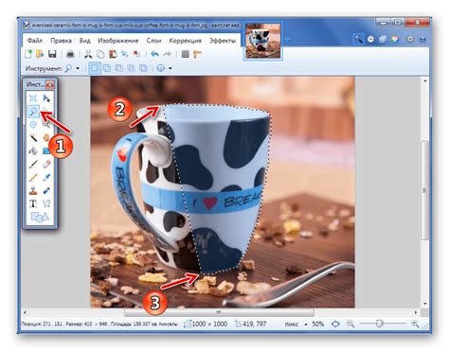Create a new image from toolbar
Viewport: 449px width, 351px height.
point(28,54)
